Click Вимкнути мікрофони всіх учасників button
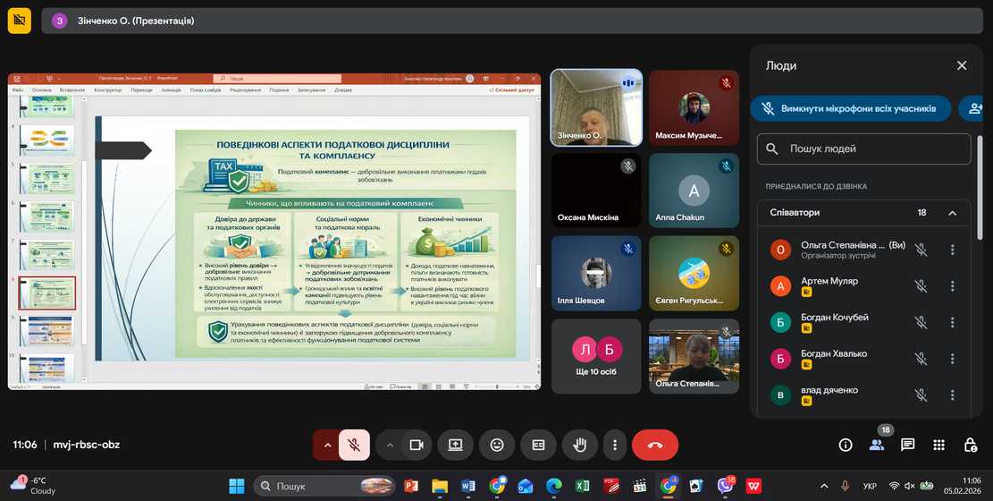This screenshot has width=993, height=501. [850, 109]
